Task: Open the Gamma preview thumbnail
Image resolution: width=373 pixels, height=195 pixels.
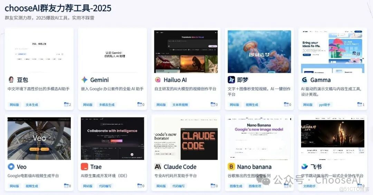Action: click(x=333, y=51)
